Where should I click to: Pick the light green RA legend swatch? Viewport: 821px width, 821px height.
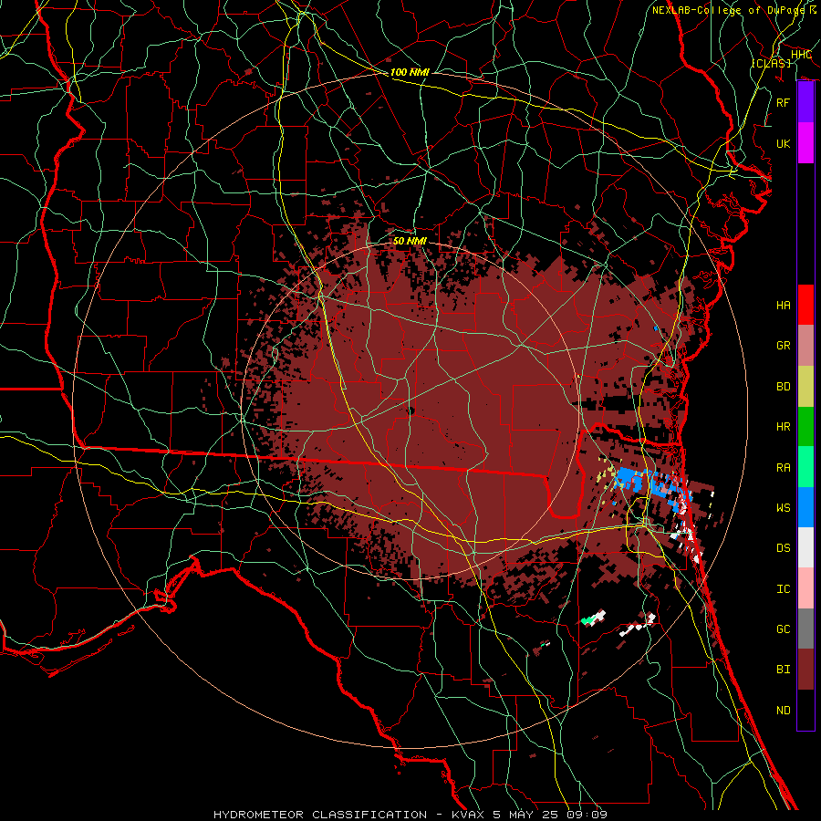805,467
